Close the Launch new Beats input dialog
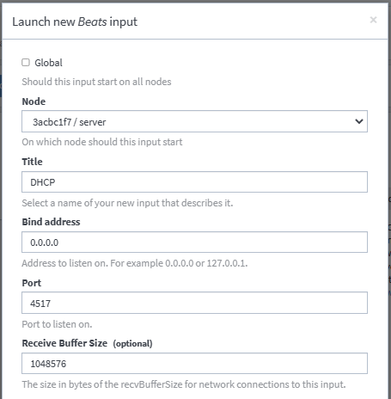391x399 pixels. click(x=373, y=20)
